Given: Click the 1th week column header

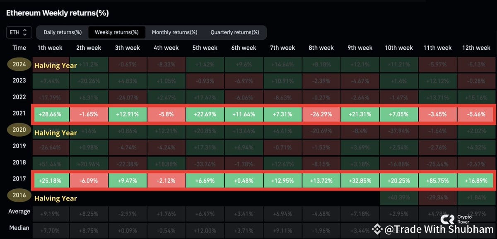Looking at the screenshot, I should (50, 48).
